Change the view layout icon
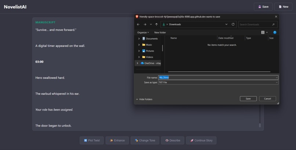 [263, 32]
